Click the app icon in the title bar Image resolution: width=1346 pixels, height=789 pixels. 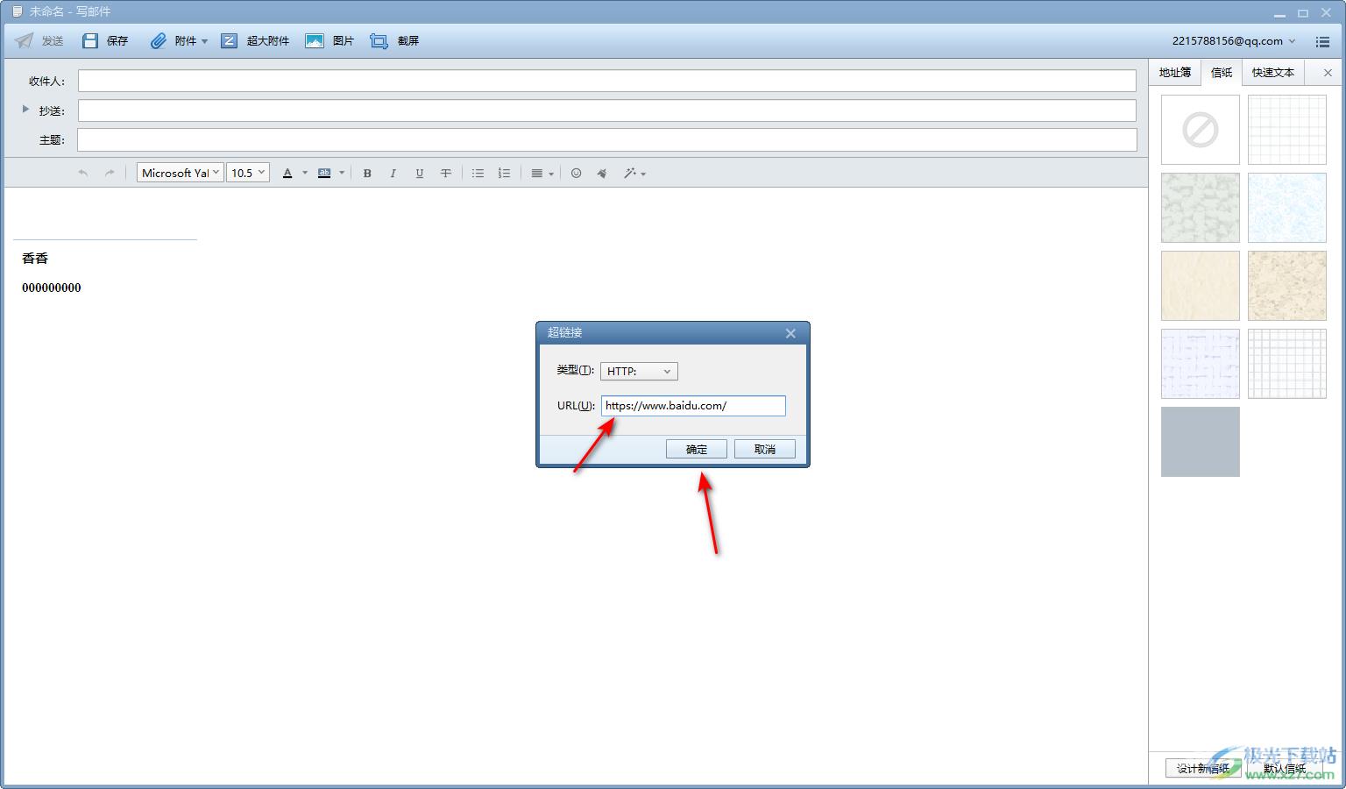pyautogui.click(x=18, y=11)
